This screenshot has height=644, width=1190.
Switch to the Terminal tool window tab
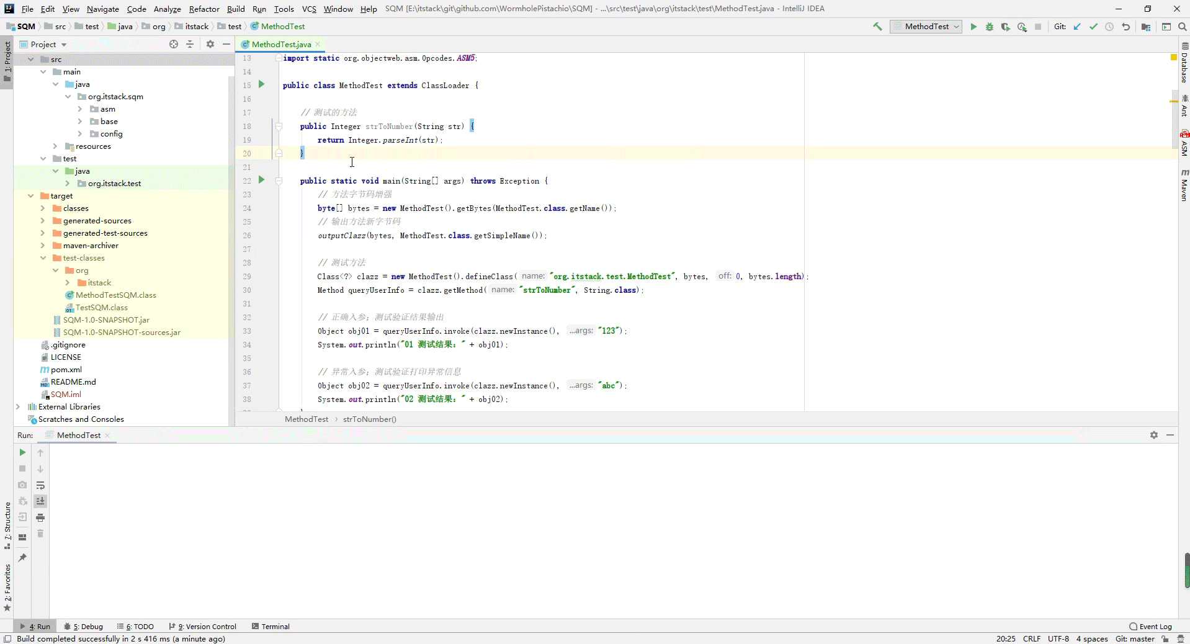point(271,626)
